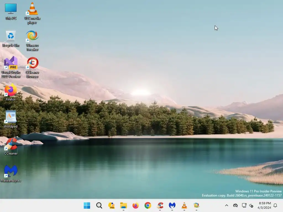Viewport: 283px width, 212px height.
Task: Open the network status tray icon
Action: tap(244, 205)
